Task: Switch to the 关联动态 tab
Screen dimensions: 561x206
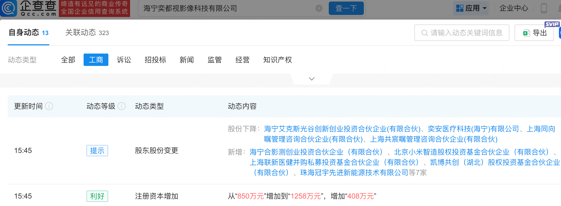Action: pos(87,33)
